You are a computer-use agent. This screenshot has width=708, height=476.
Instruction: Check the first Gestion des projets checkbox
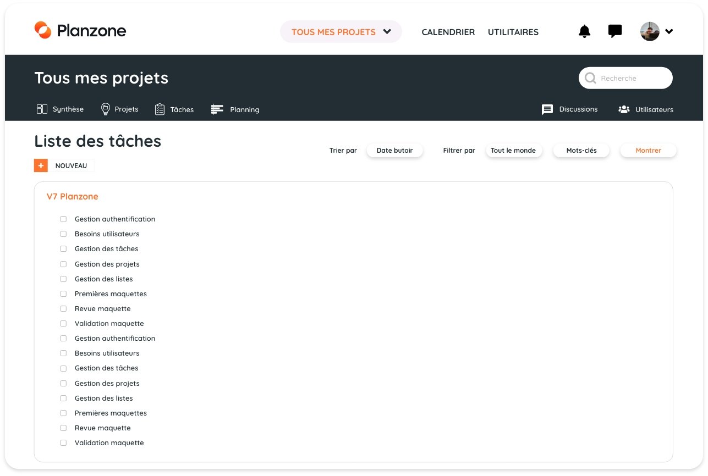pyautogui.click(x=63, y=264)
